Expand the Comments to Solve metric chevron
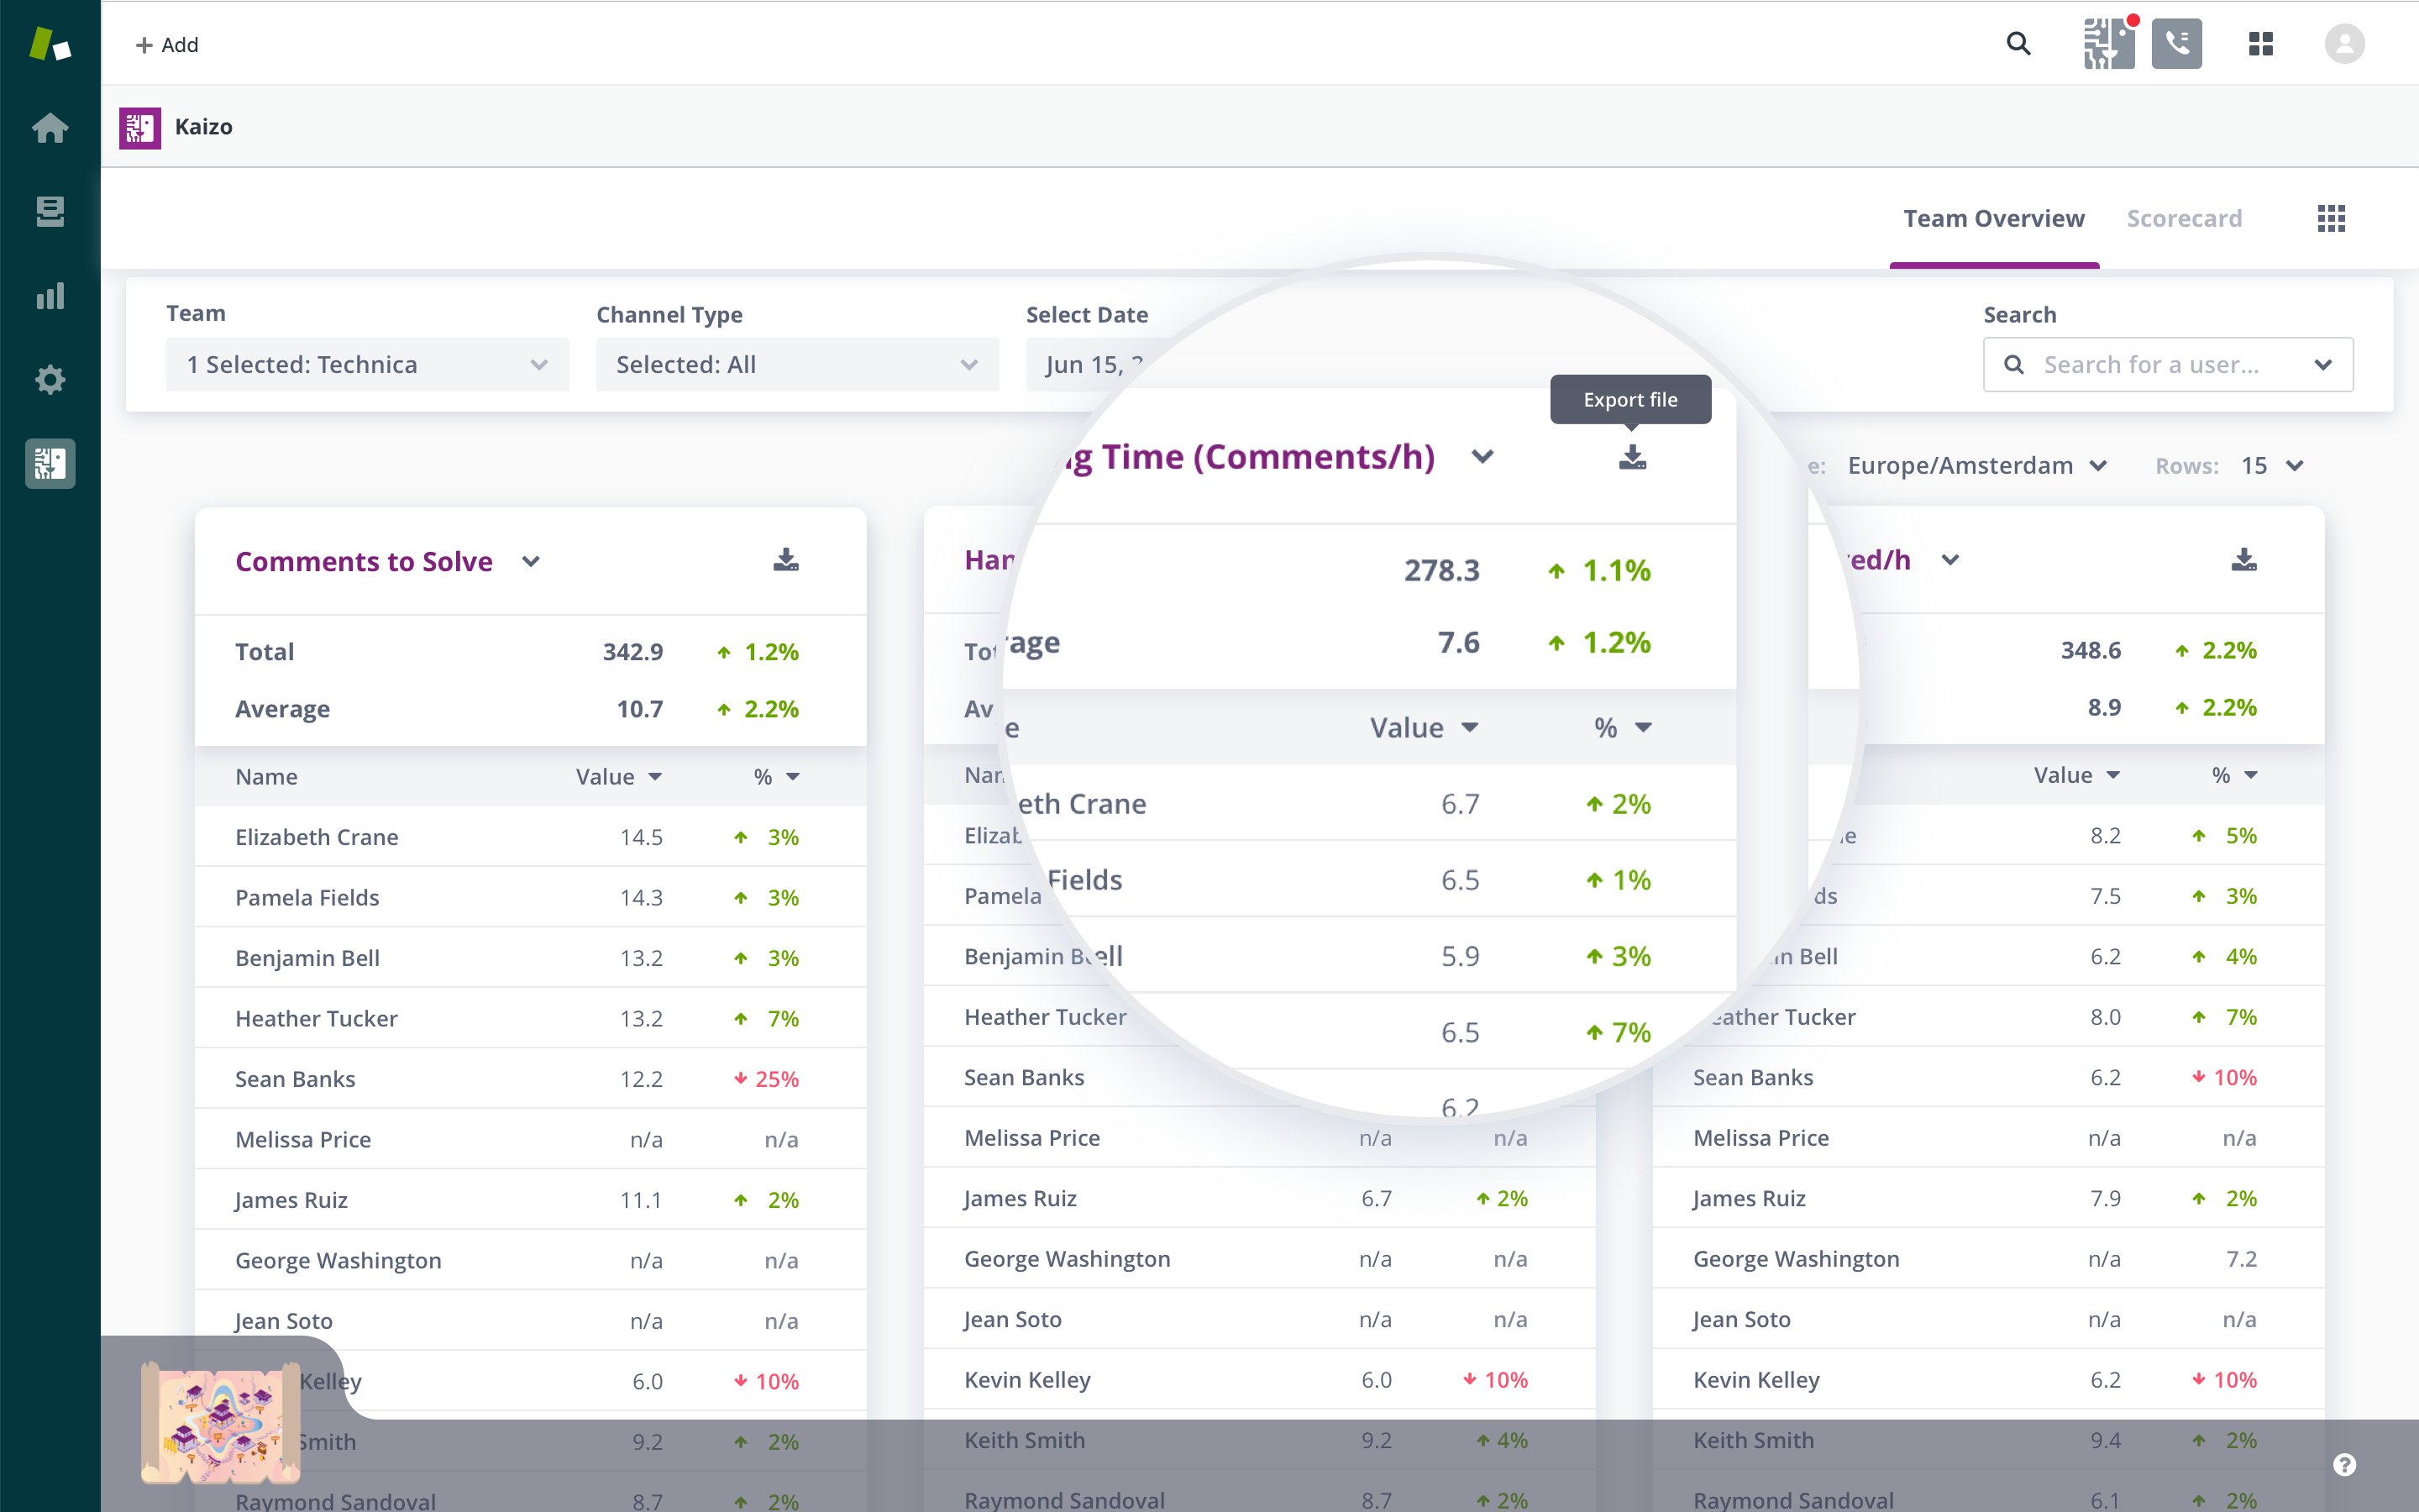This screenshot has width=2419, height=1512. click(x=531, y=561)
